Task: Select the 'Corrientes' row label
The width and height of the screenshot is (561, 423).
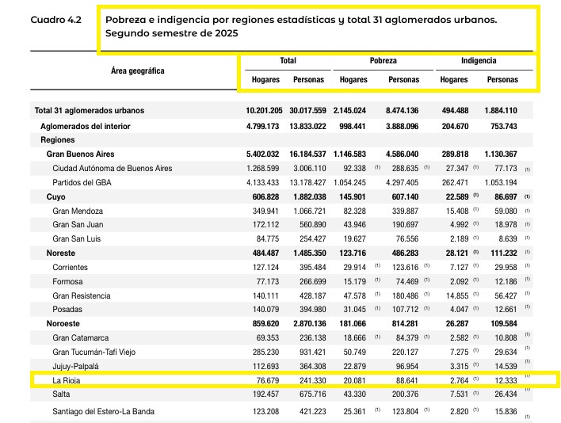Action: [x=70, y=268]
